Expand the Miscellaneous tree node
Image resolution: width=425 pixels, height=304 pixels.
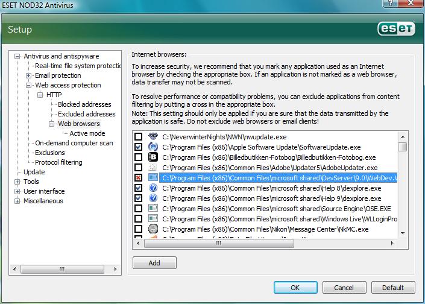[17, 201]
